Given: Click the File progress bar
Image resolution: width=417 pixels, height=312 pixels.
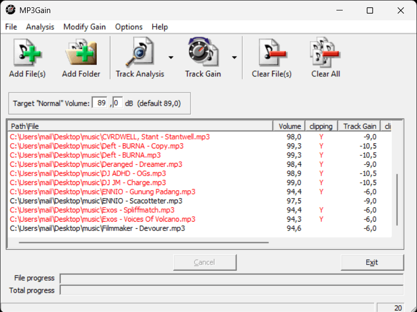Looking at the screenshot, I should [x=232, y=279].
